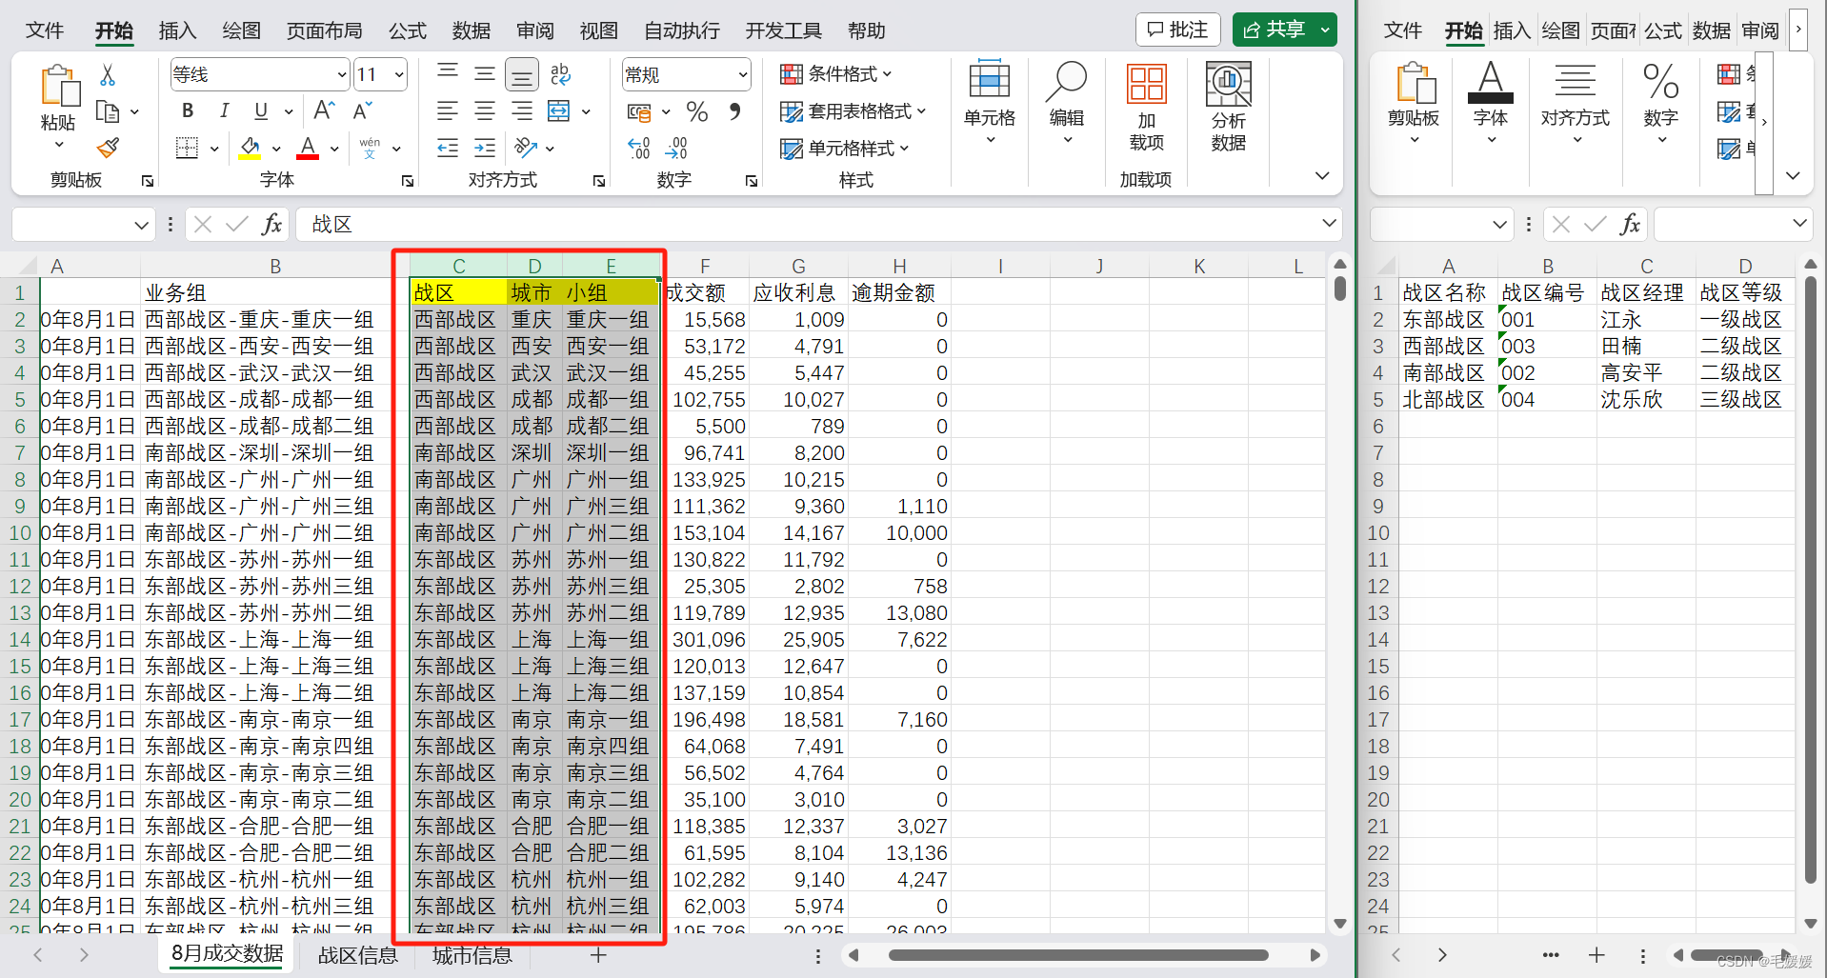
Task: Switch to 城市信息 sheet tab
Action: [472, 955]
